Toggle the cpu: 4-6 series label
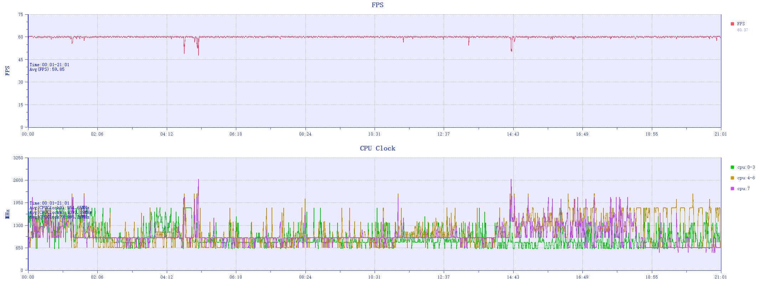Viewport: 762px width, 285px height. click(746, 178)
